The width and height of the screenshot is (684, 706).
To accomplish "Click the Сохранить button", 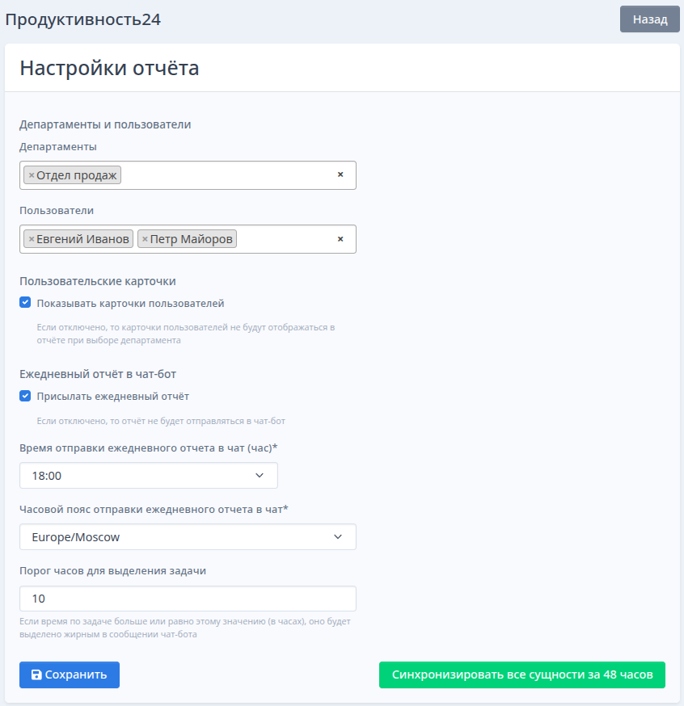I will (70, 674).
